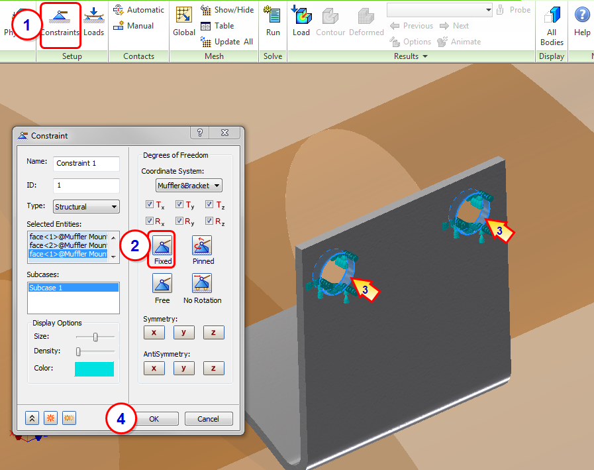Click Update All mesh

pyautogui.click(x=226, y=42)
